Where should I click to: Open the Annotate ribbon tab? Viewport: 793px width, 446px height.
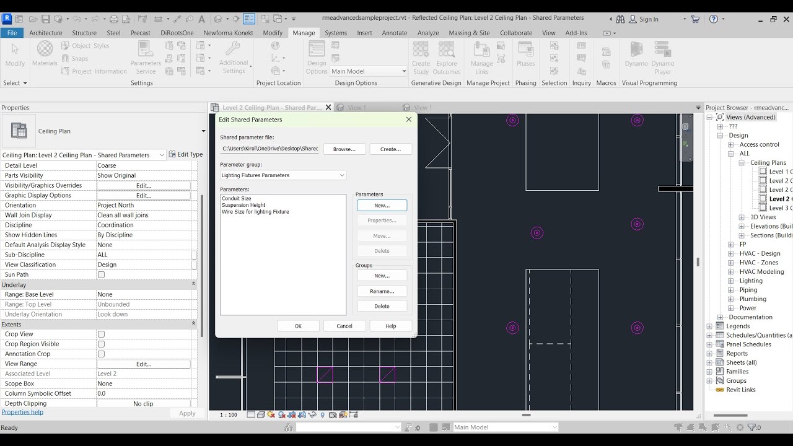[x=395, y=33]
